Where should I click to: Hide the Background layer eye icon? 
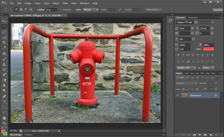[x=177, y=95]
